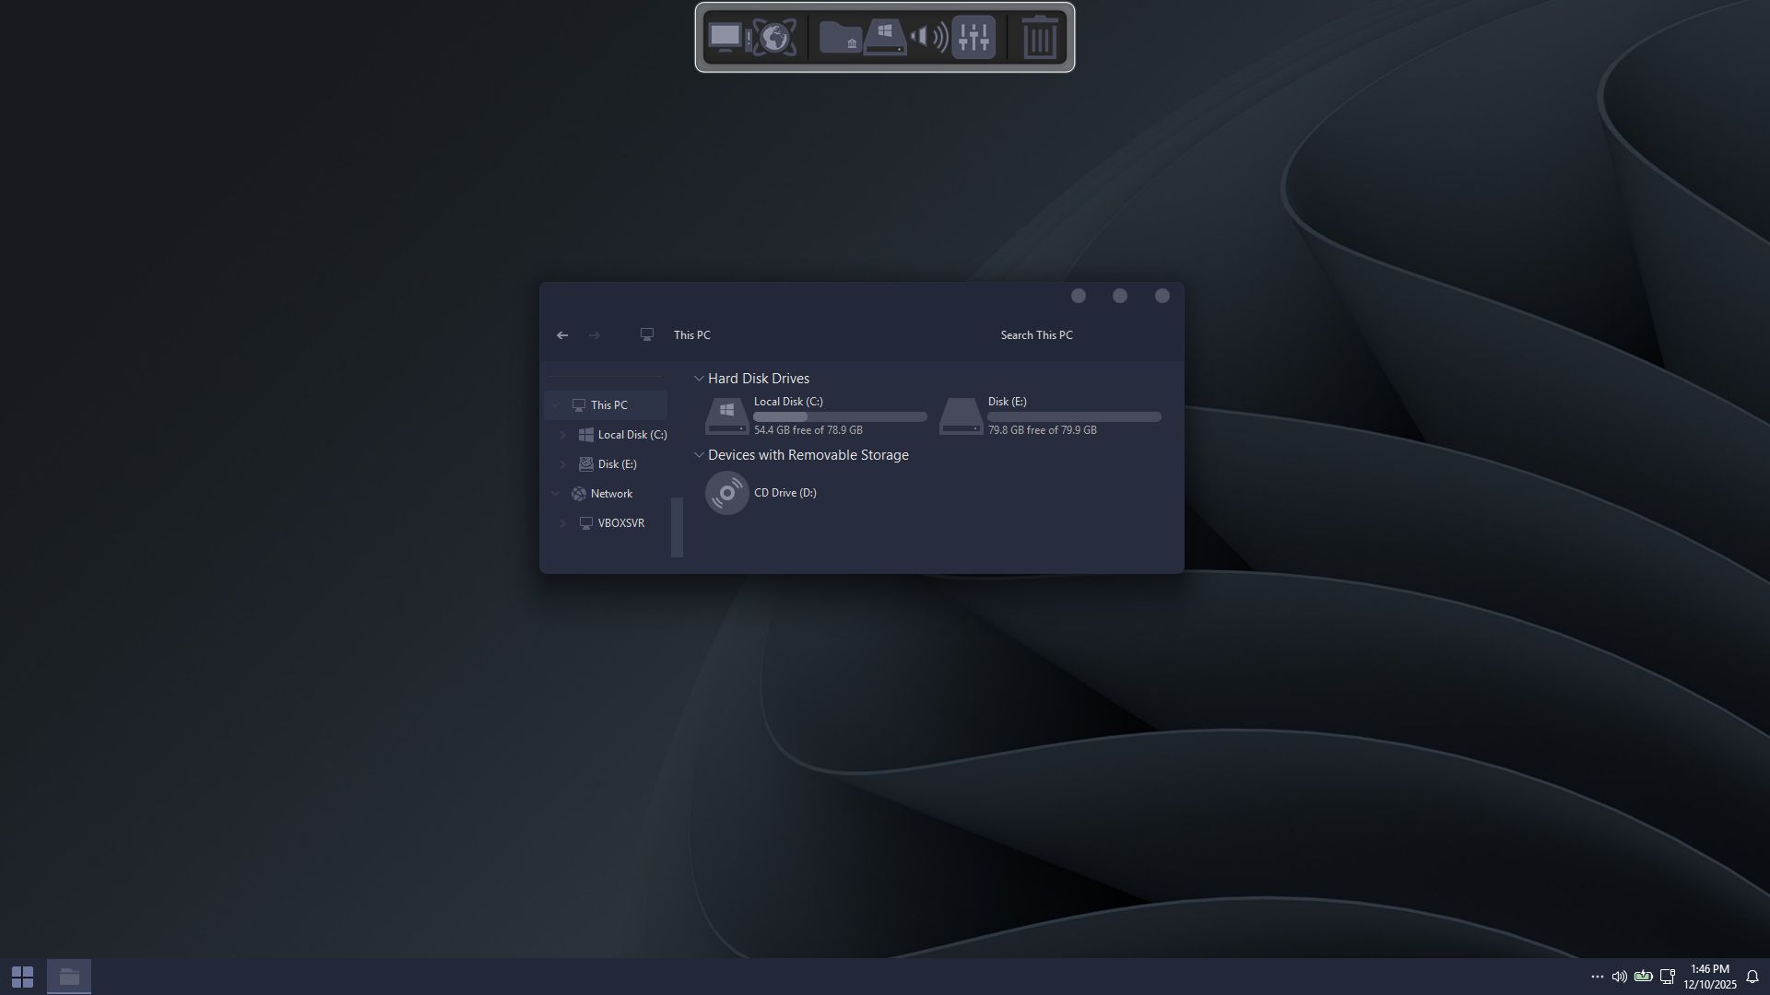The image size is (1770, 995).
Task: Click the Windows Start button
Action: click(22, 977)
